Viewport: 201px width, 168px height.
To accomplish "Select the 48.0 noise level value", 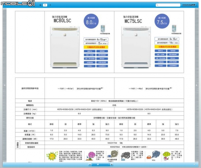I will pos(177,139).
